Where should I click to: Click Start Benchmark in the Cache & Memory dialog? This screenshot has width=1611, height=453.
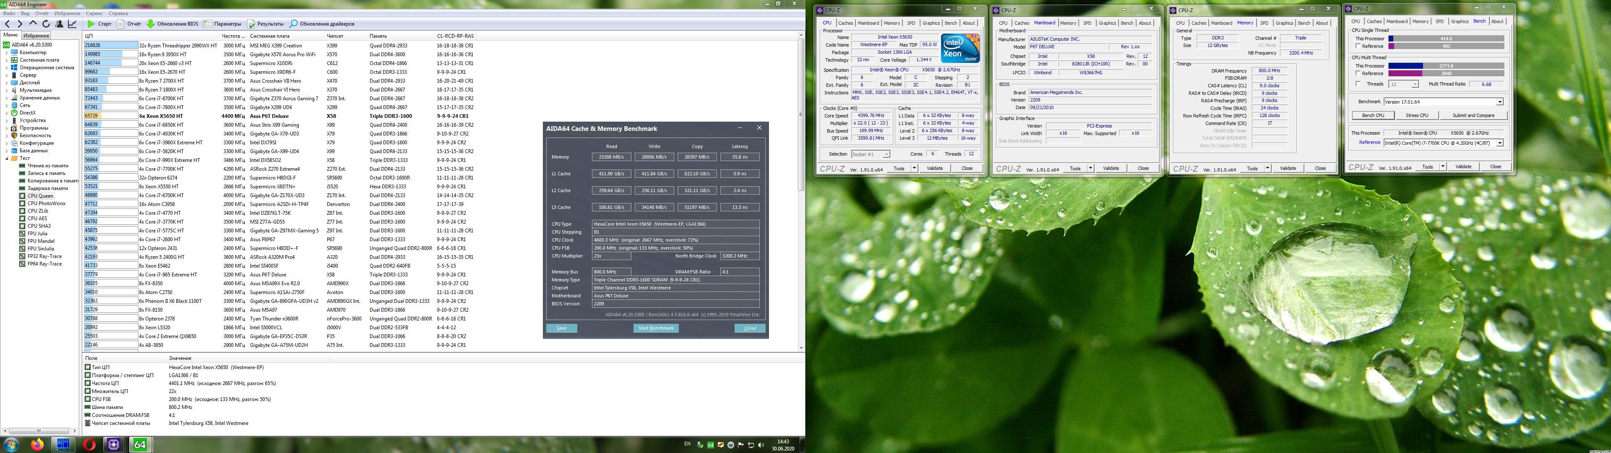(x=655, y=328)
